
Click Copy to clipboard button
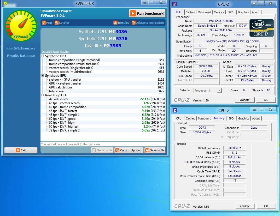(x=129, y=150)
